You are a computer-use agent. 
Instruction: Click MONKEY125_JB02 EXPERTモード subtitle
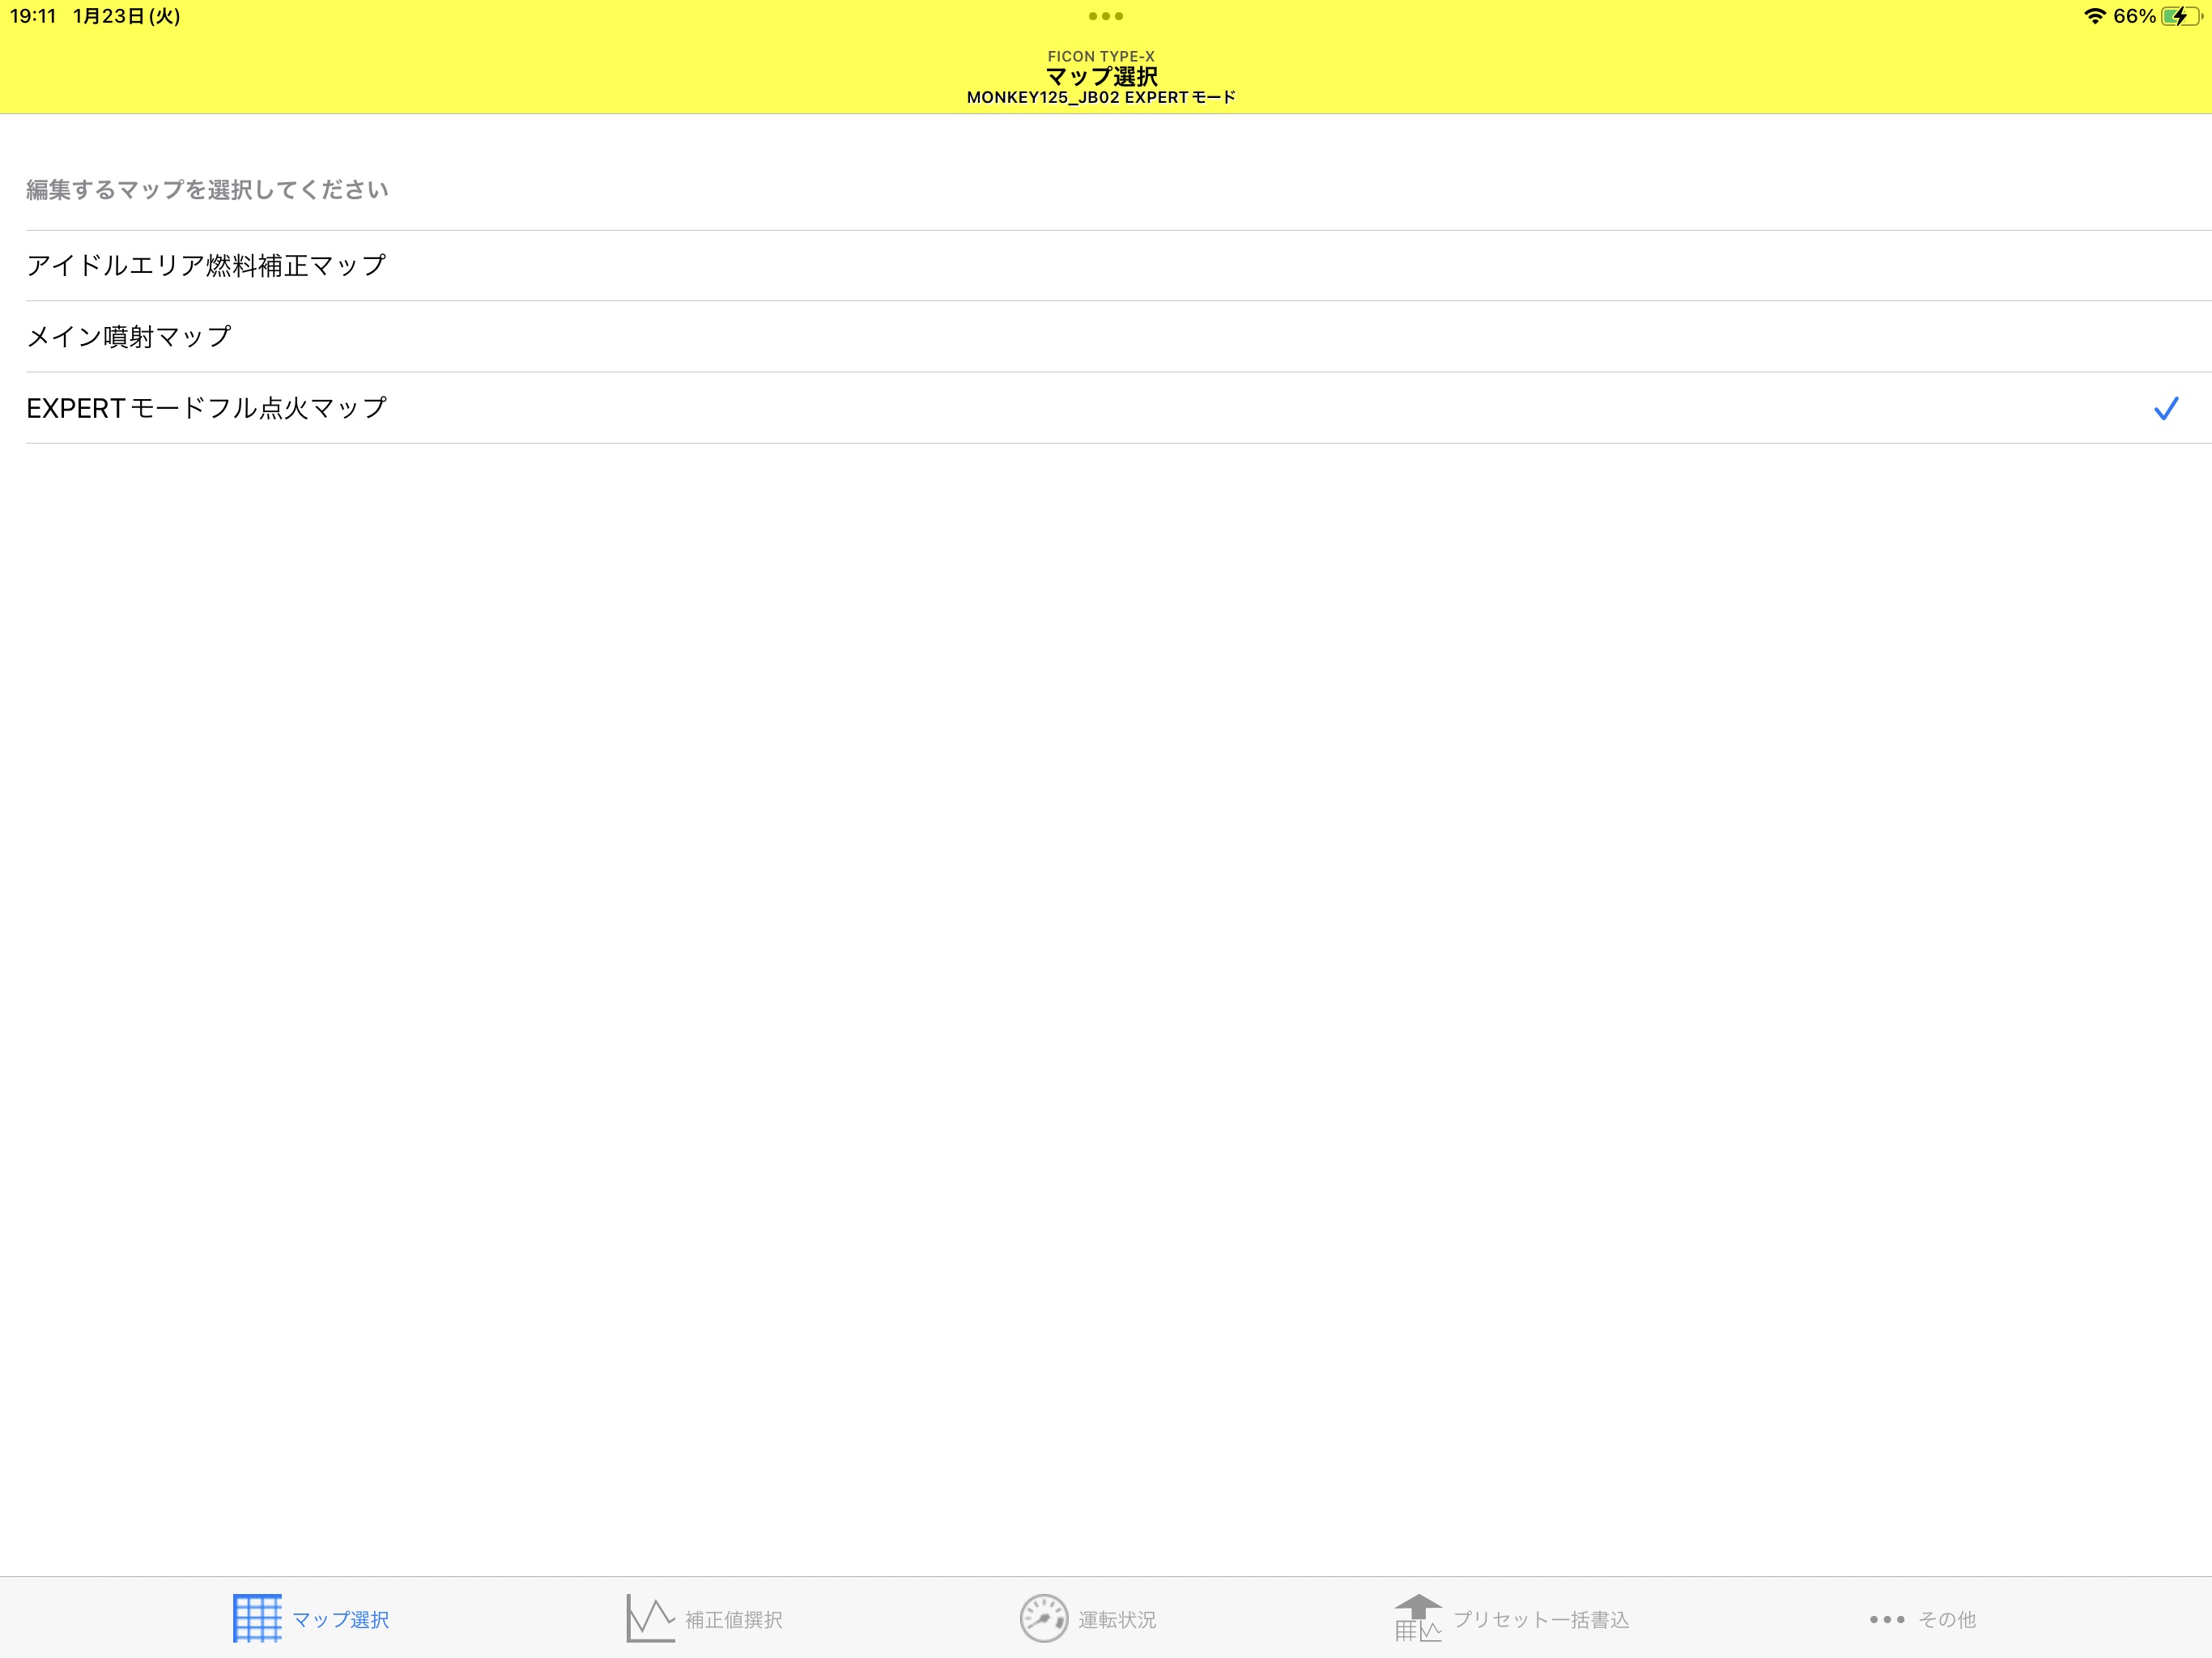pos(1101,97)
